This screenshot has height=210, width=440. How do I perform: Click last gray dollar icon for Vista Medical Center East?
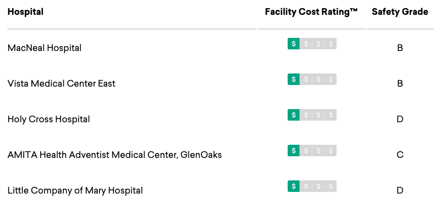click(x=331, y=79)
